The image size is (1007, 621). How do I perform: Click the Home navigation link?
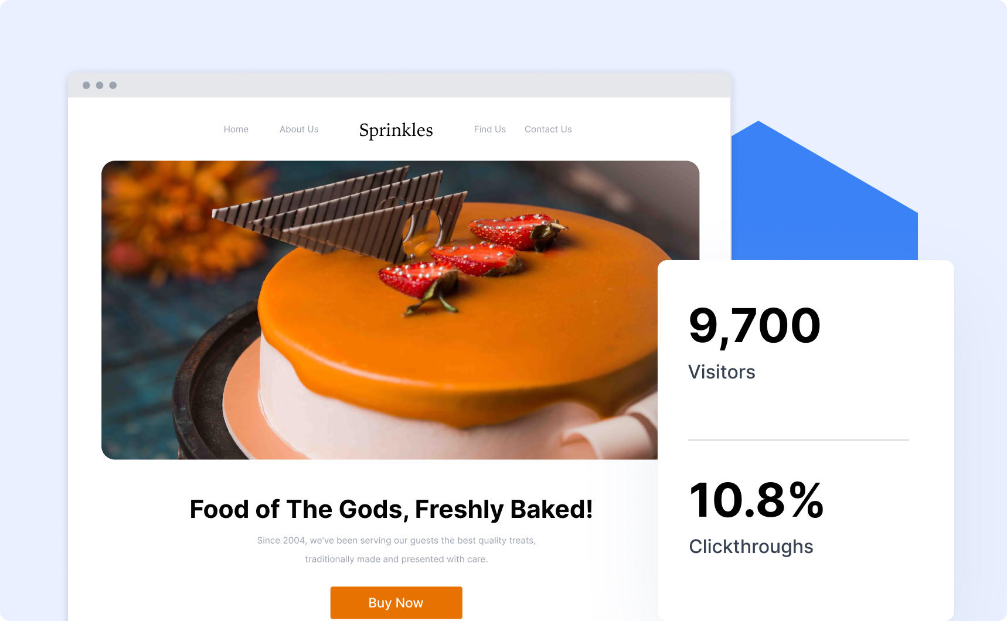click(x=236, y=129)
